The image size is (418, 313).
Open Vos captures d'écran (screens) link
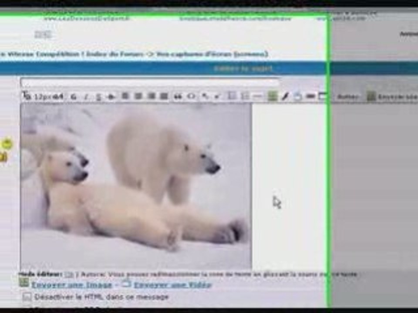(x=212, y=54)
